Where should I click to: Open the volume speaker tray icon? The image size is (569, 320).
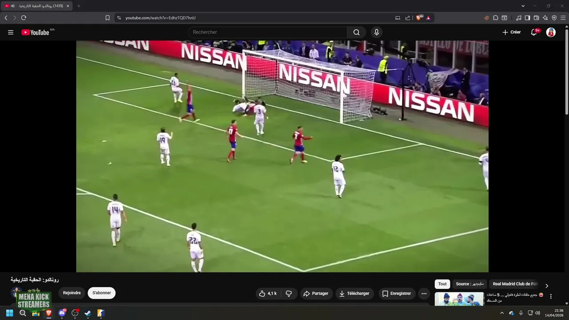pos(538,313)
